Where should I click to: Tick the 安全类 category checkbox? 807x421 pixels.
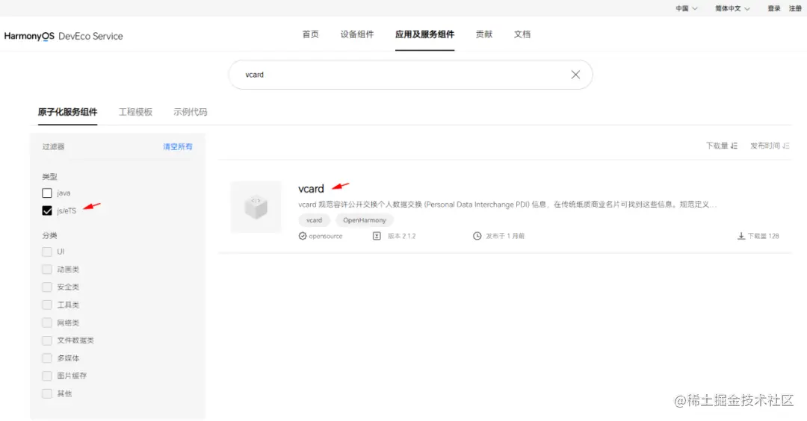[x=47, y=287]
